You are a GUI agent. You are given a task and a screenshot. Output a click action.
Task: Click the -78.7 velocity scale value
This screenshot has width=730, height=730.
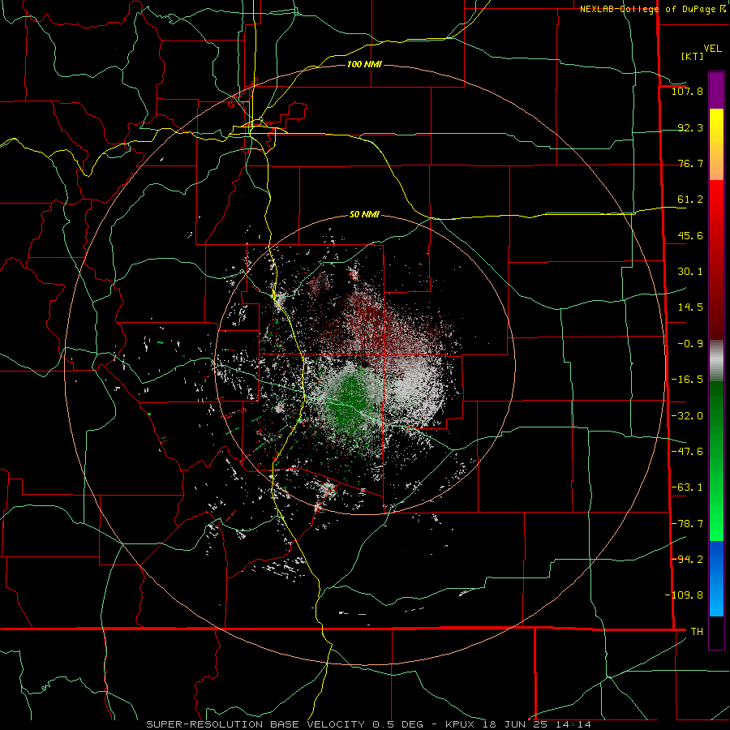(x=687, y=524)
